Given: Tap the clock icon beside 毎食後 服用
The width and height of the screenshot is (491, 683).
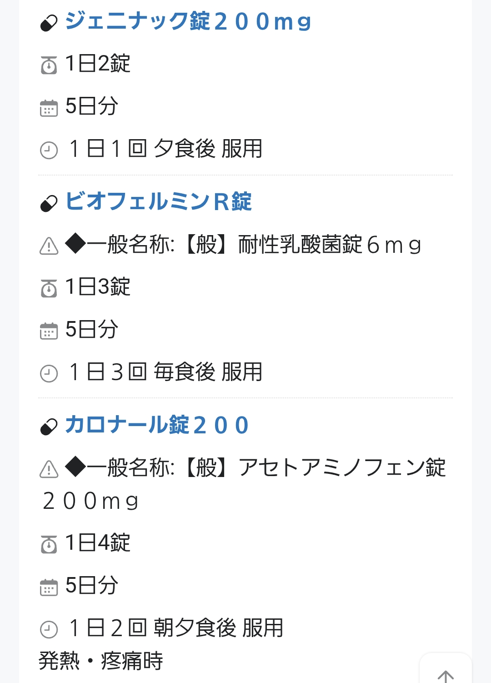Looking at the screenshot, I should [x=49, y=374].
